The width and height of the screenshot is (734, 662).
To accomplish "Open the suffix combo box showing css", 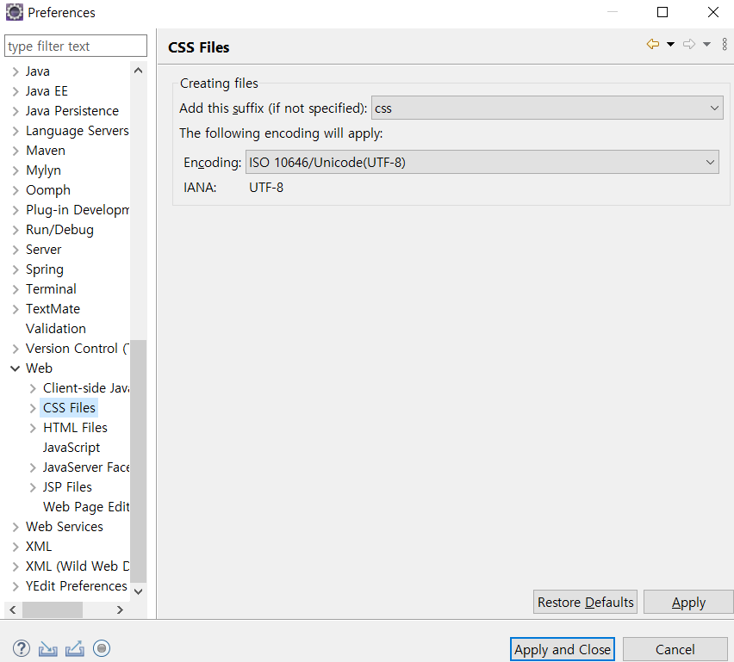I will (x=547, y=108).
